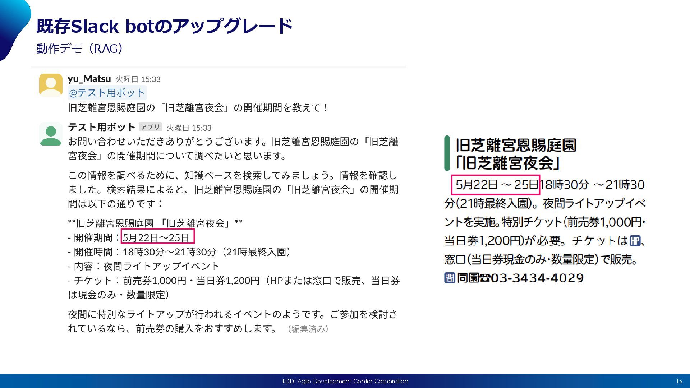Select the 開催時間：18時30分〜21時30分 line
The width and height of the screenshot is (690, 388).
tap(179, 252)
